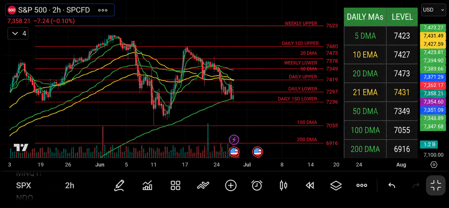Select the 7,362.17 red price label
This screenshot has height=208, width=449.
pyautogui.click(x=433, y=85)
